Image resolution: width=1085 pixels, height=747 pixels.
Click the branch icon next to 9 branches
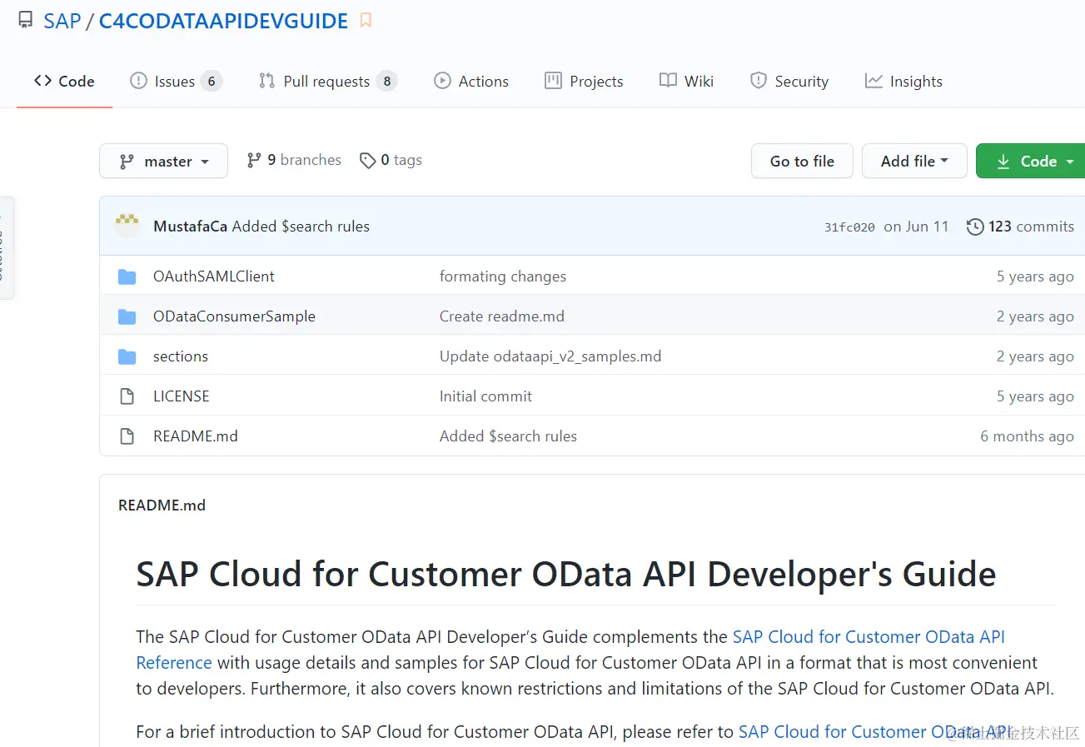pyautogui.click(x=254, y=160)
